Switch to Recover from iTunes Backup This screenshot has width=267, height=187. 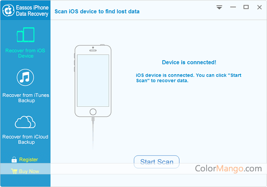(x=26, y=98)
